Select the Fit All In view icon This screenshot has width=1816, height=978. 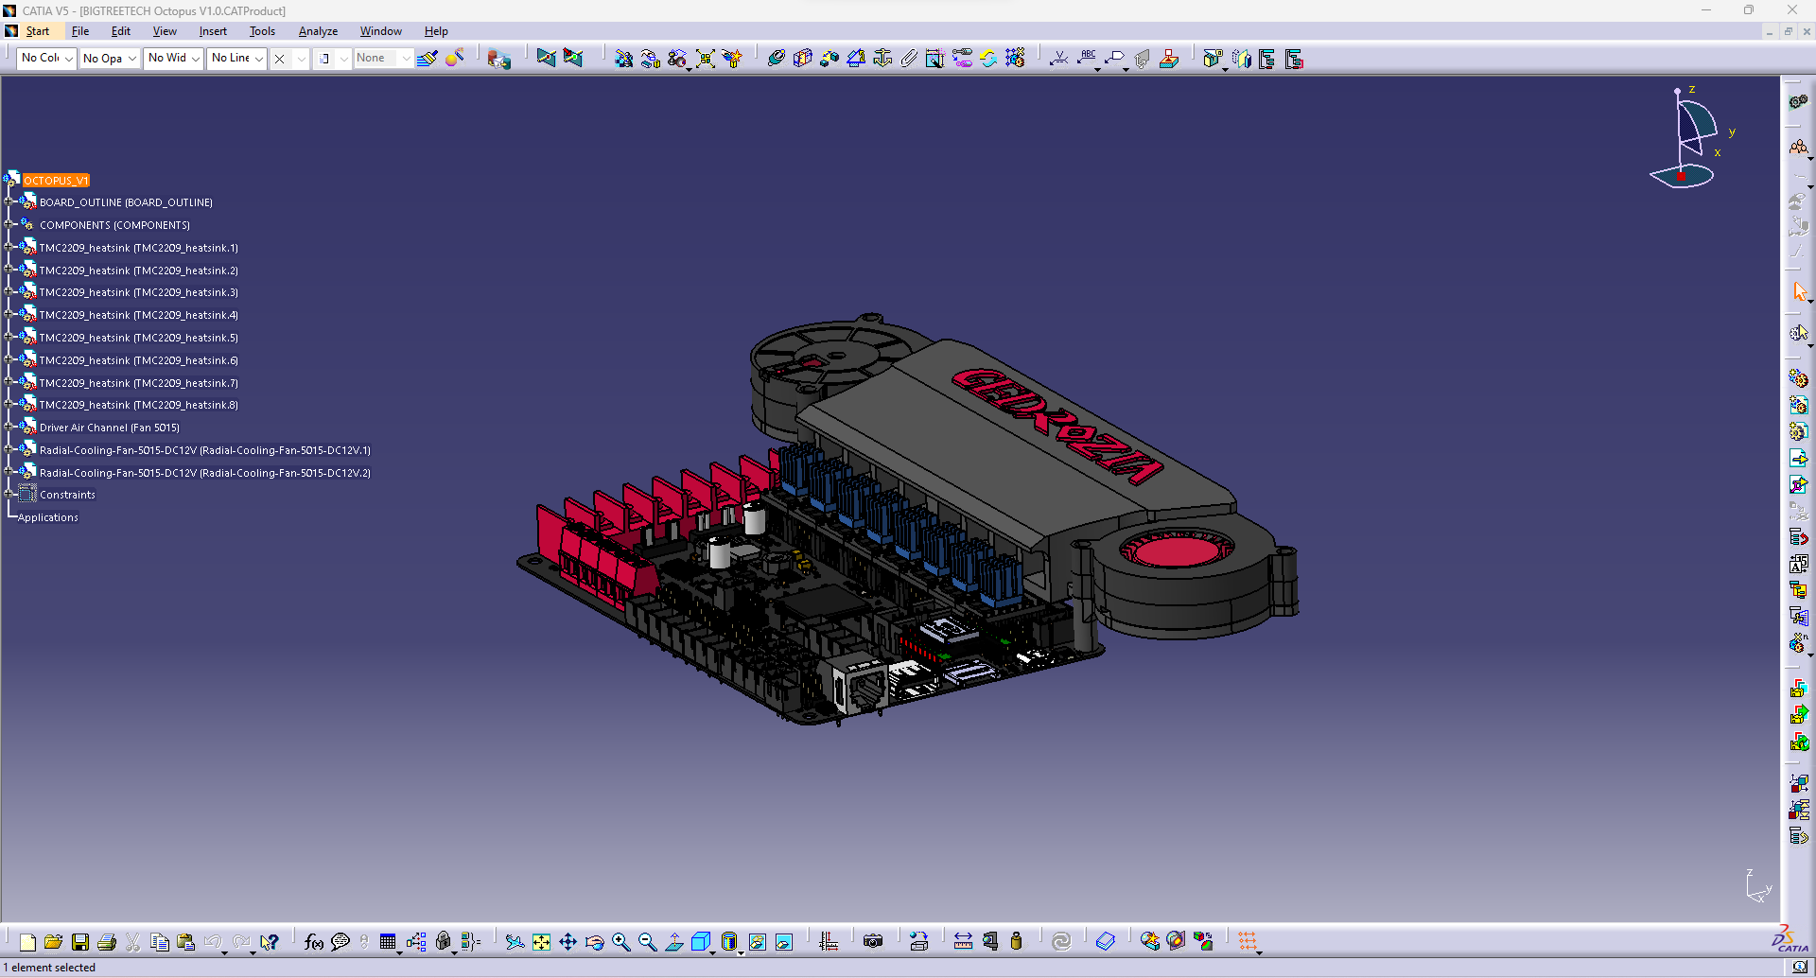[541, 942]
